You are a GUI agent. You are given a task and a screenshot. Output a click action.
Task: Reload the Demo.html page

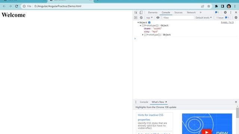[16, 6]
